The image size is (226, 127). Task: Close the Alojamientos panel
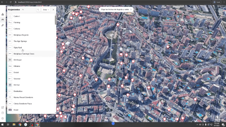point(53,10)
